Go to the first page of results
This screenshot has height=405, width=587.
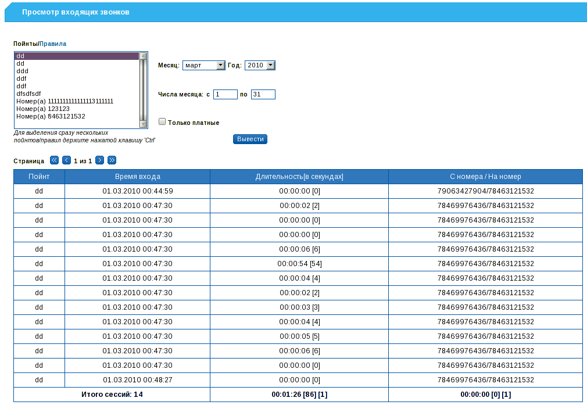click(x=54, y=160)
